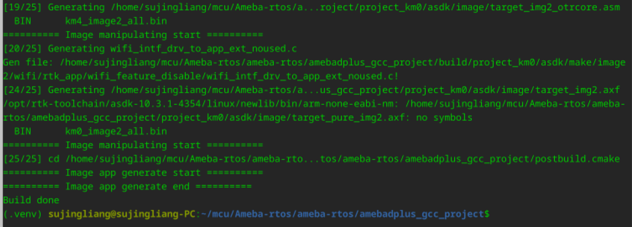Click the 'Build done' message
Image resolution: width=632 pixels, height=227 pixels.
click(31, 201)
